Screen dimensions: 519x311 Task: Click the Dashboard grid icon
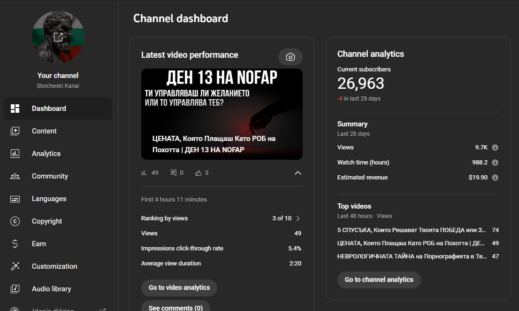tap(15, 109)
